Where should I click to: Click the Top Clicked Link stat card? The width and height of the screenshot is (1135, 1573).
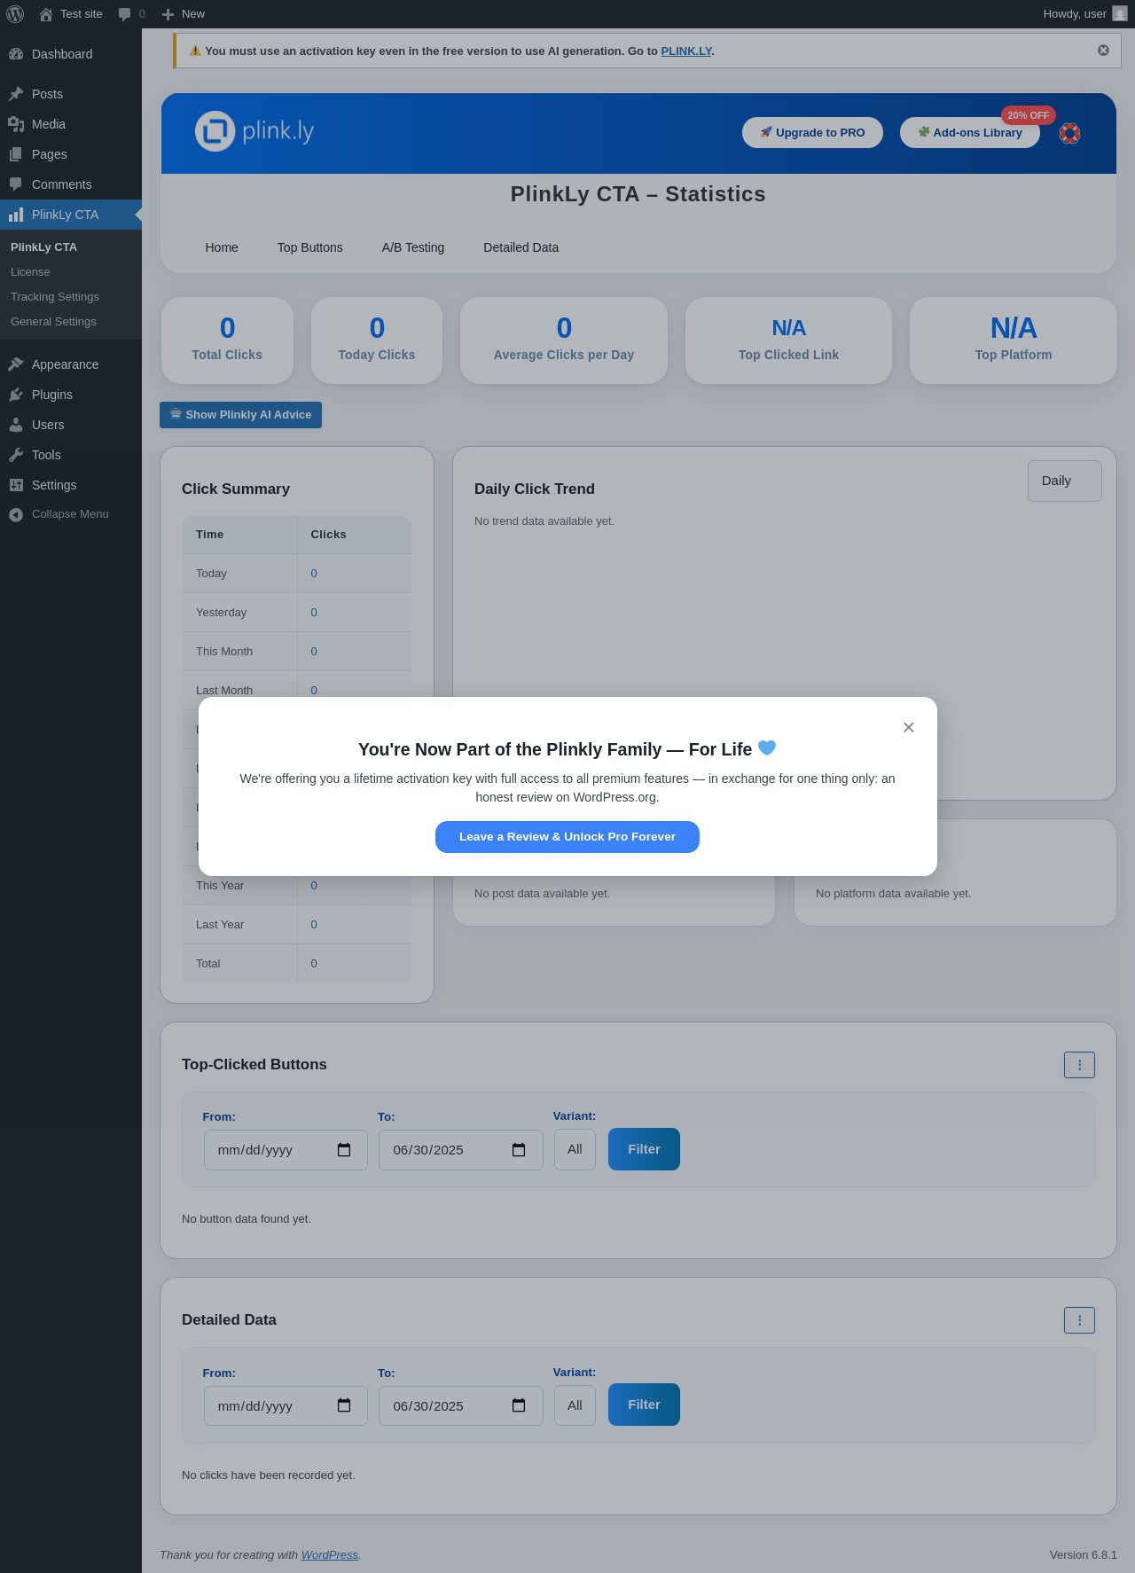788,340
